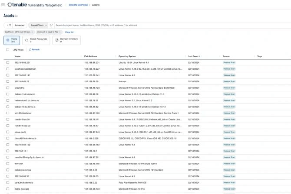
Task: Click the filter funnel icon
Action: pyautogui.click(x=10, y=25)
